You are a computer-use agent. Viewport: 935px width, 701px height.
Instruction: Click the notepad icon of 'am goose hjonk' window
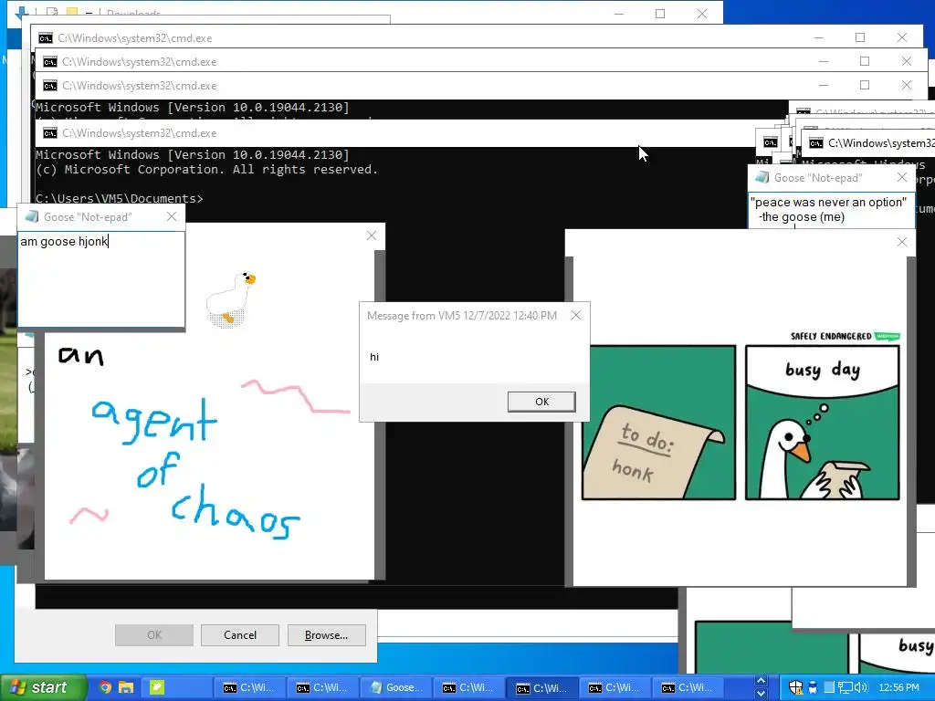pos(32,217)
